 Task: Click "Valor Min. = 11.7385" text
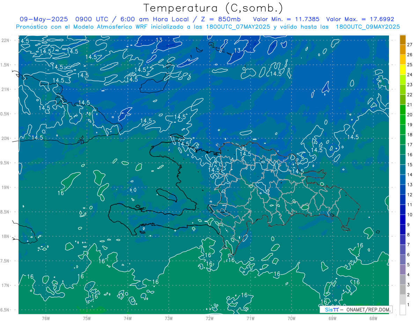pyautogui.click(x=286, y=19)
